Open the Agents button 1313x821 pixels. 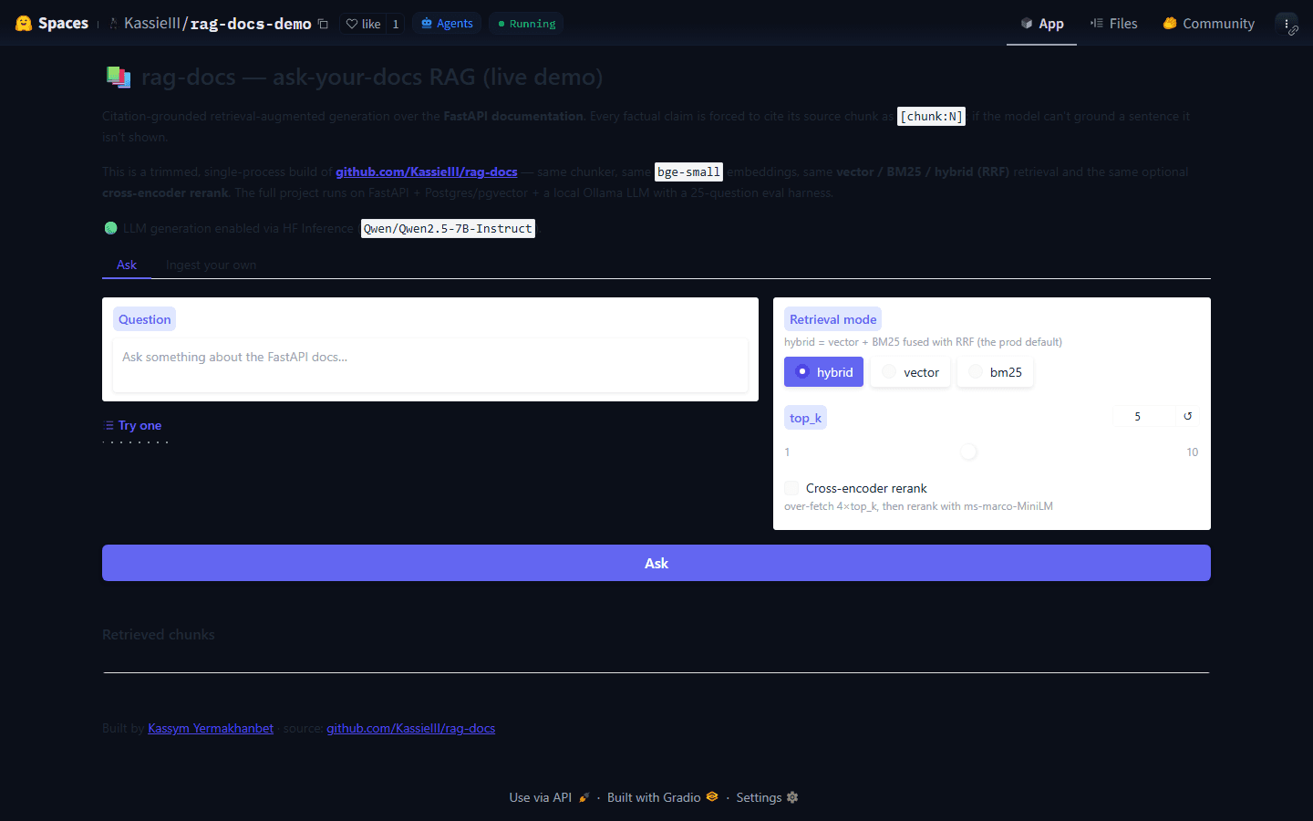(x=447, y=24)
